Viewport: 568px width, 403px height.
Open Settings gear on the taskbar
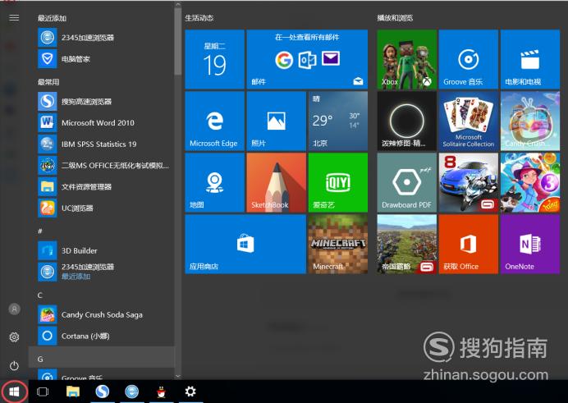coord(190,392)
